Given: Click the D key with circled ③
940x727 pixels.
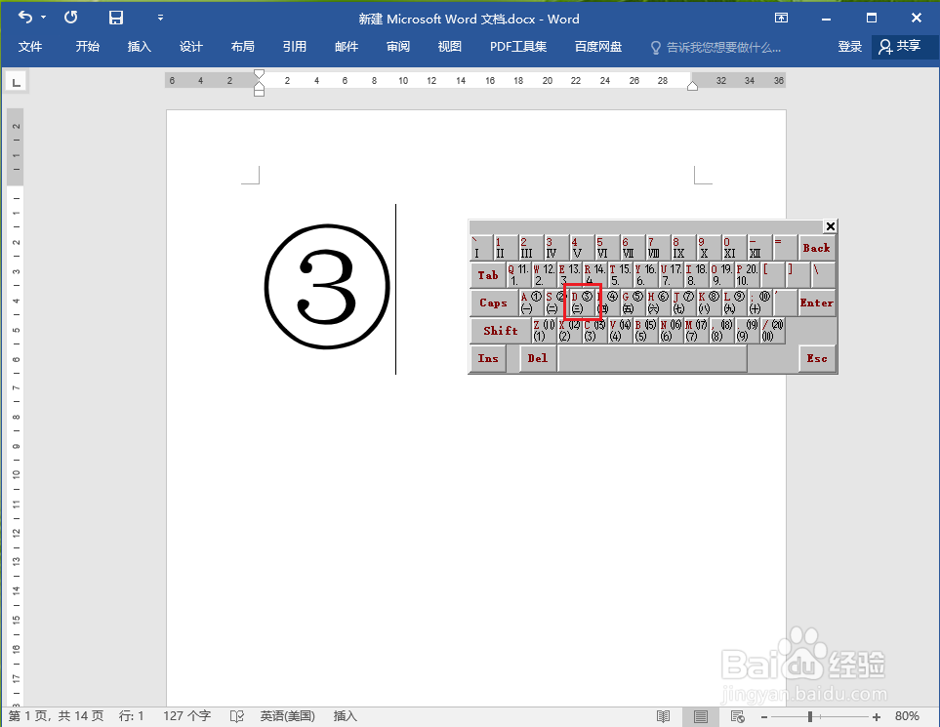Looking at the screenshot, I should tap(582, 303).
